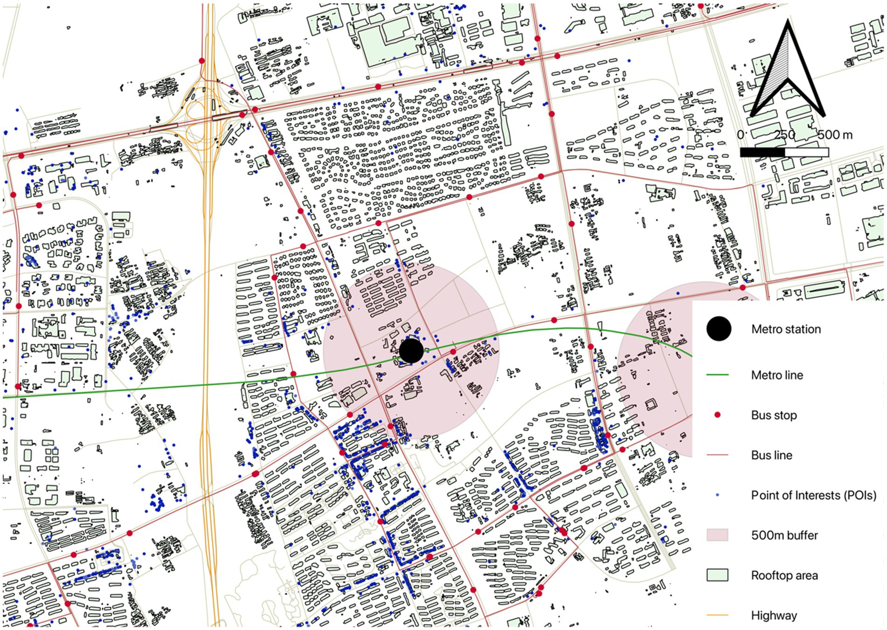Click the black and white scale bar
The height and width of the screenshot is (630, 887).
(x=784, y=152)
